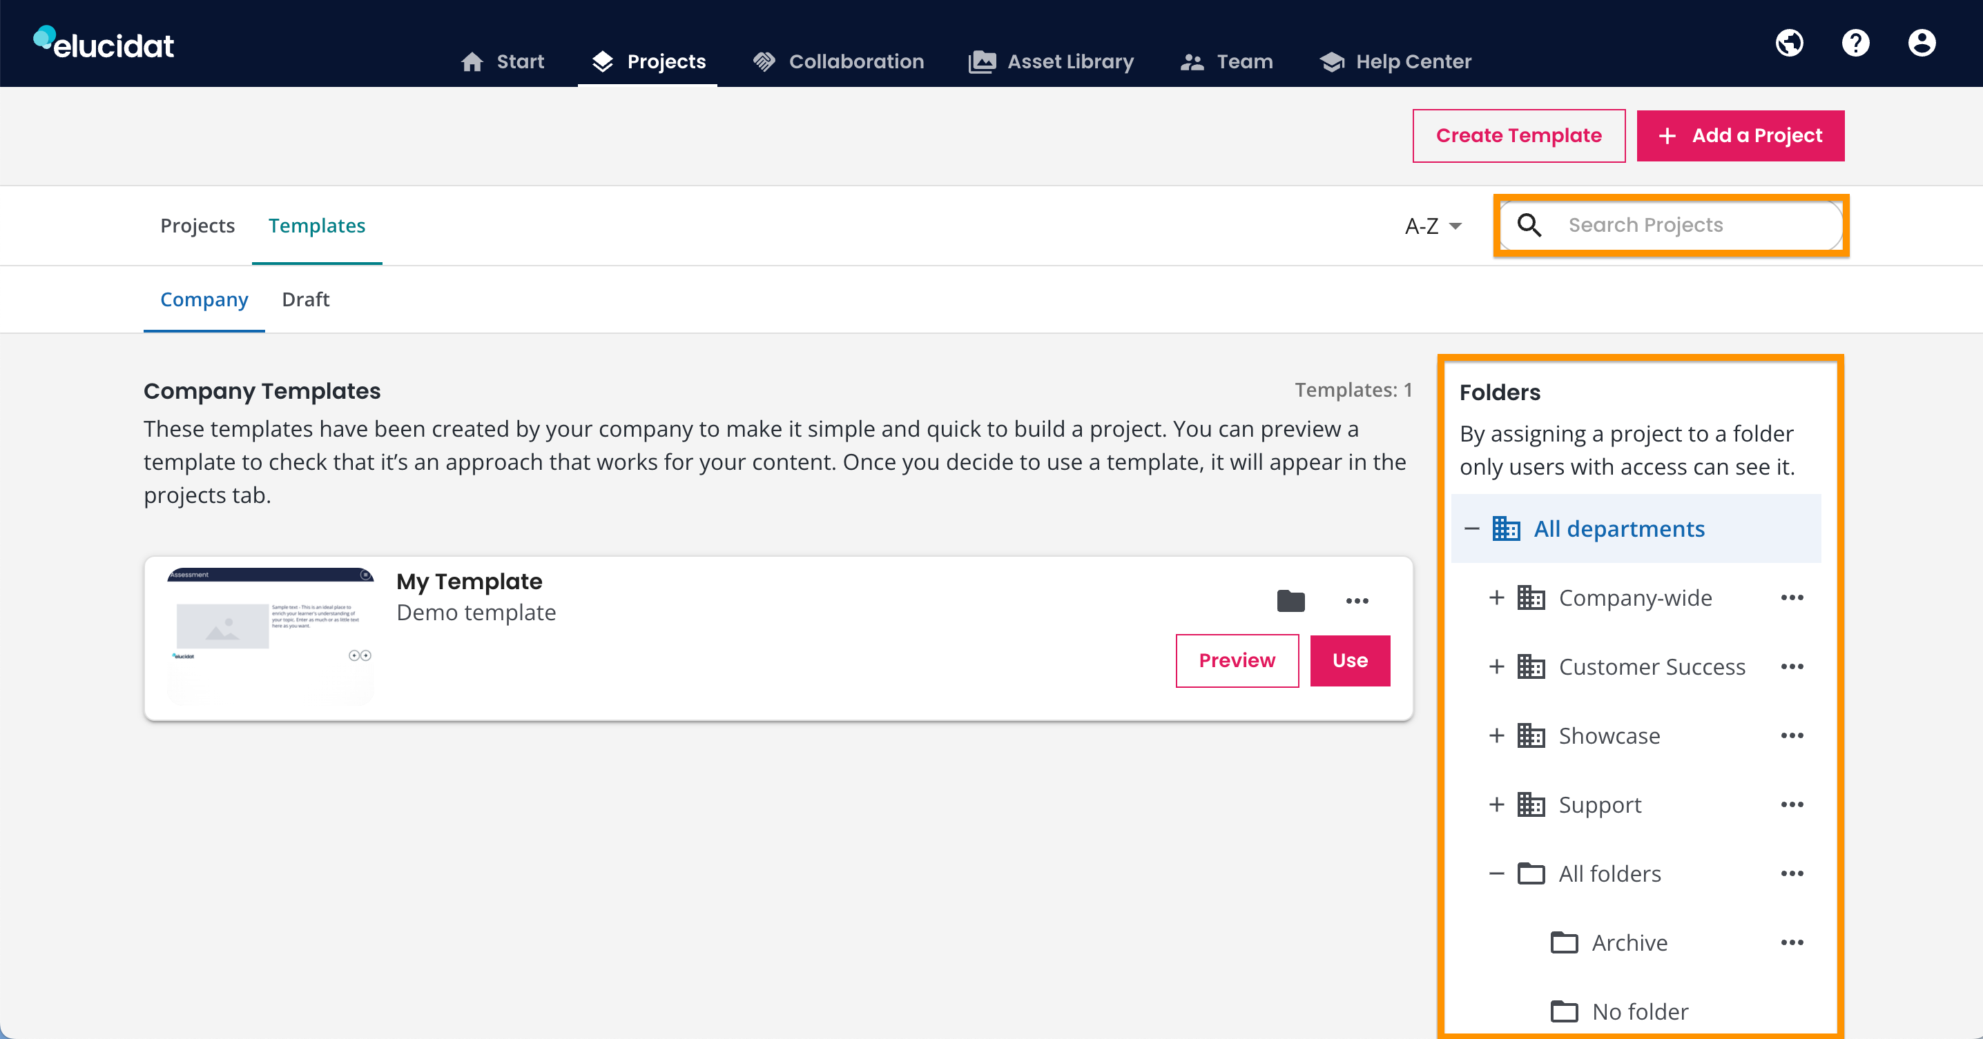The height and width of the screenshot is (1039, 1983).
Task: Focus the Search Projects field
Action: [1671, 226]
